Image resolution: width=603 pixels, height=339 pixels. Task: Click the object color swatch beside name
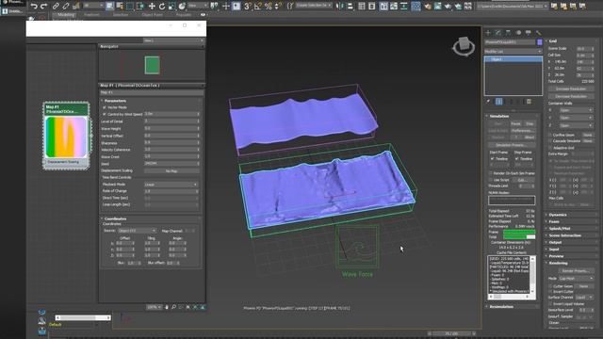point(540,41)
